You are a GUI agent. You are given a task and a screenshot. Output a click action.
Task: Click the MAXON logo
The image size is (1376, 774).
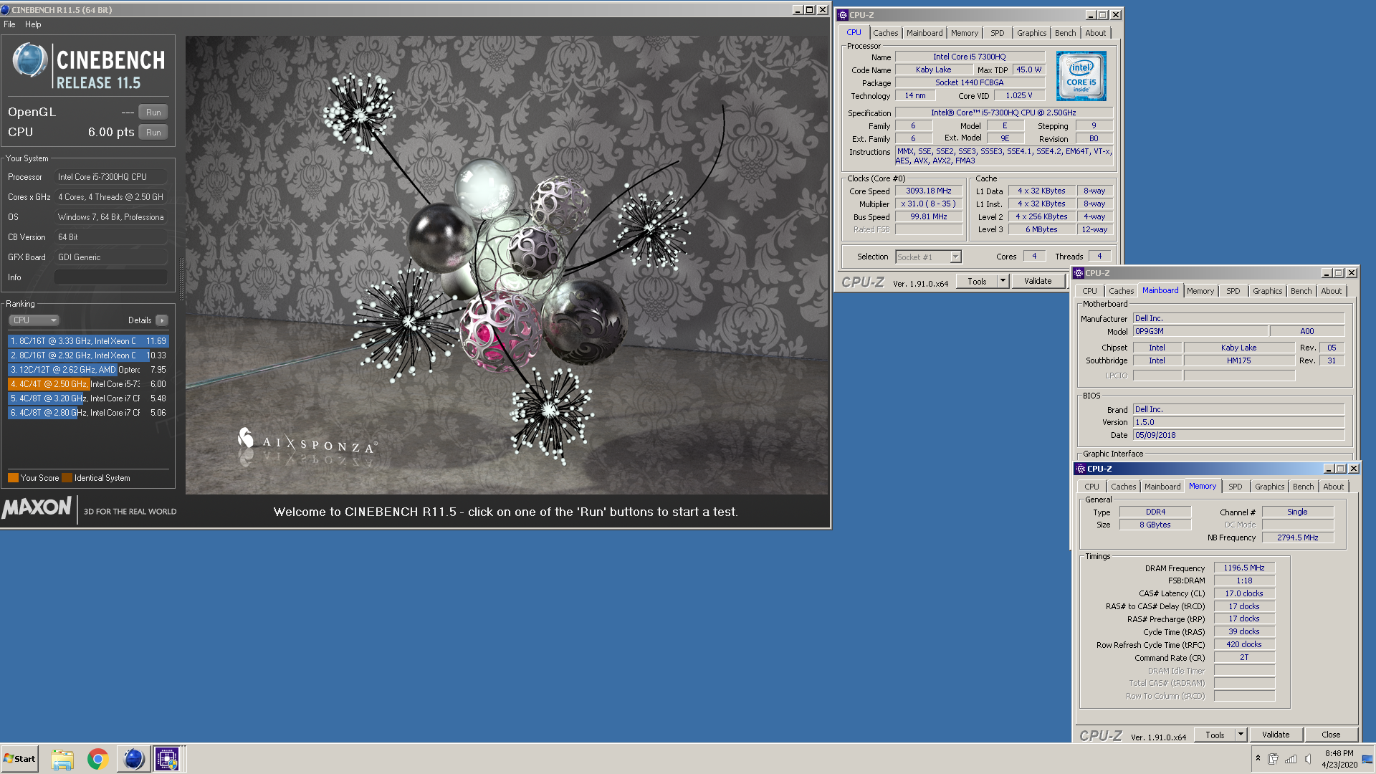click(x=37, y=508)
